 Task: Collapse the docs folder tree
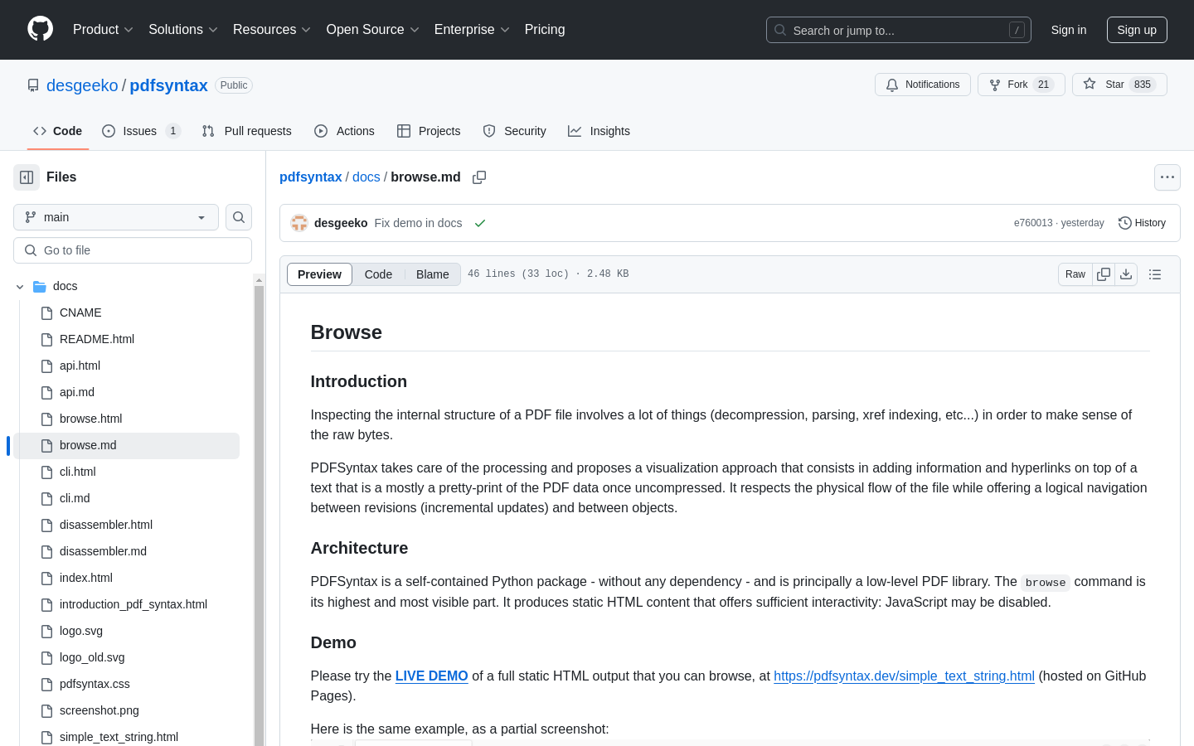[20, 287]
